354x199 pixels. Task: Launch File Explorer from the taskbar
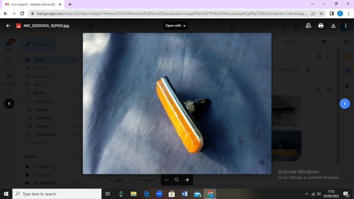[134, 194]
